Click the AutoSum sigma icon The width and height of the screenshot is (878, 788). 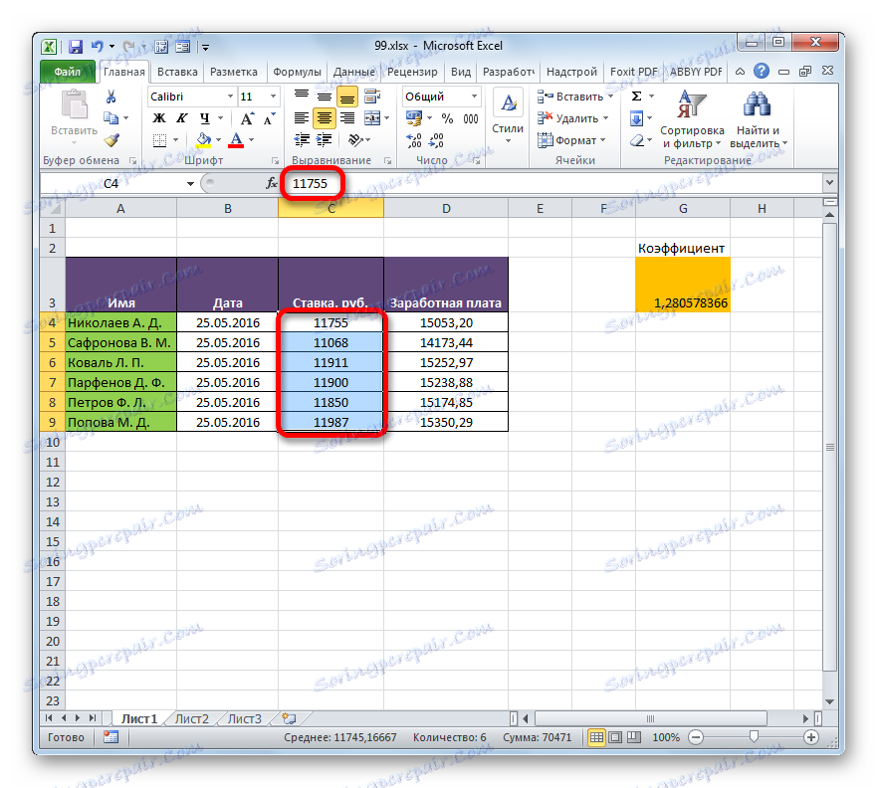coord(637,96)
